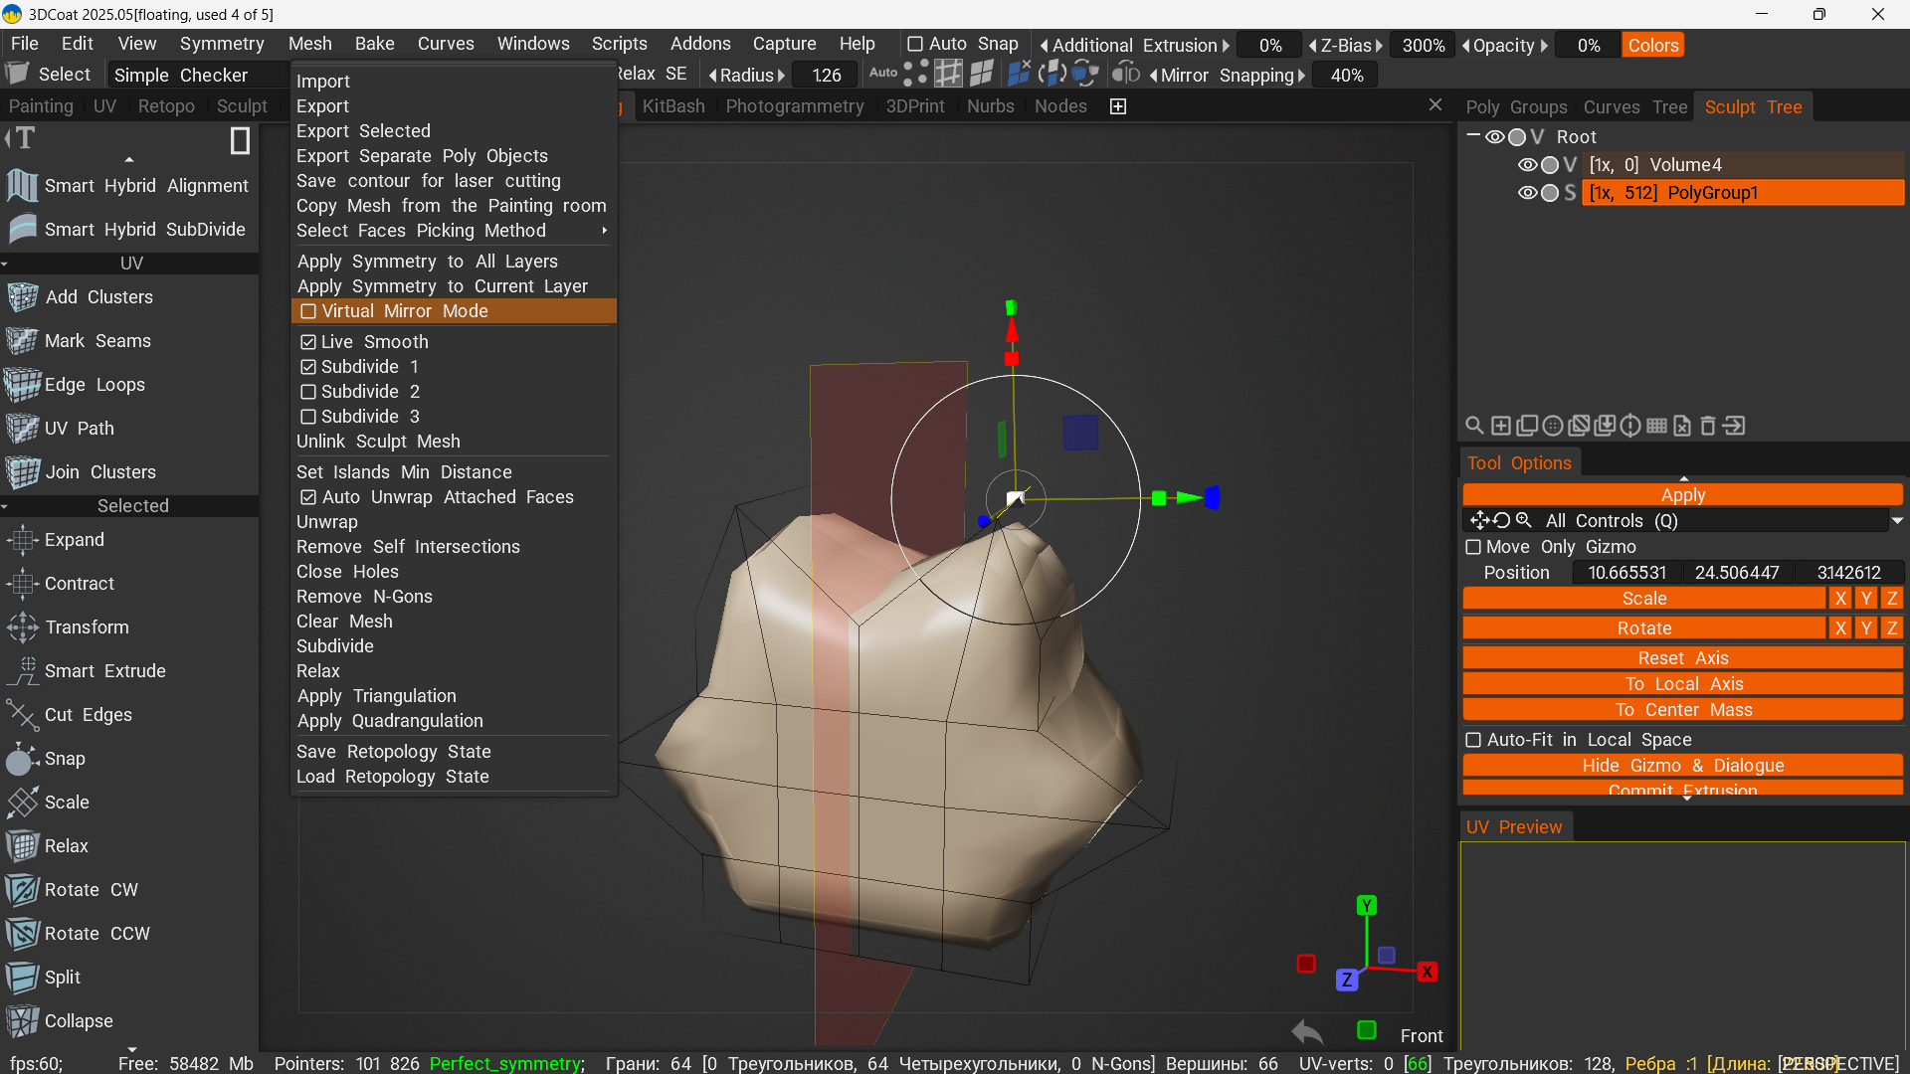Hide the PolyGroup1 layer eye icon

click(1527, 193)
